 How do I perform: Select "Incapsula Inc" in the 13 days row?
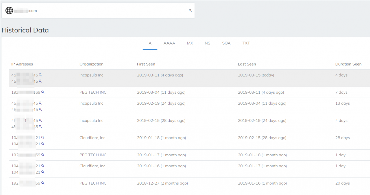coord(91,103)
